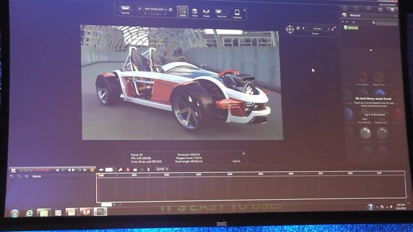
Task: Click the 003 marker on the timeline ruler
Action: 199,175
